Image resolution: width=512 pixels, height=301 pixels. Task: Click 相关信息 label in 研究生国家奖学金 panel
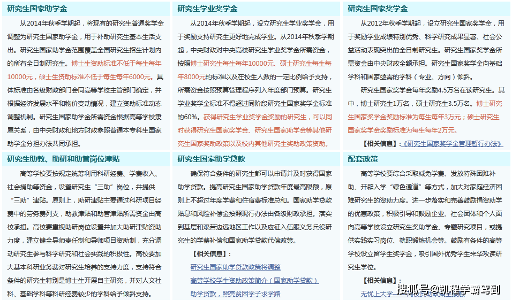click(381, 143)
